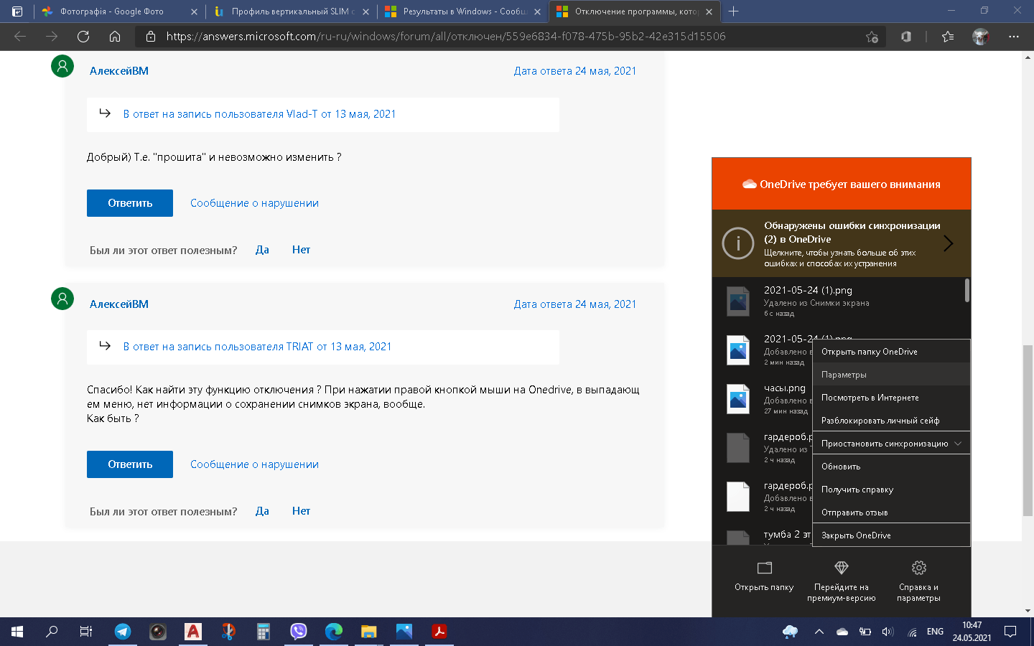This screenshot has width=1034, height=646.
Task: Open the browser home page
Action: coord(115,37)
